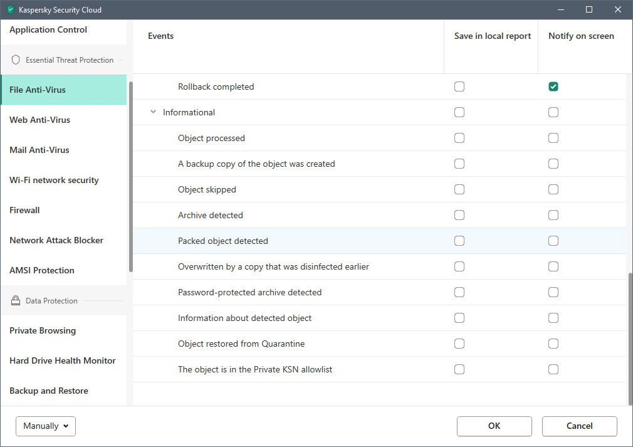This screenshot has height=447, width=633.
Task: Go to AMSI Protection section
Action: (x=63, y=270)
